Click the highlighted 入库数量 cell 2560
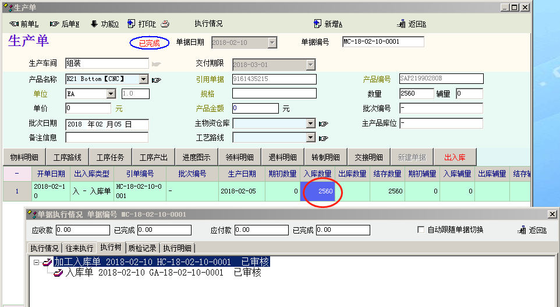Image resolution: width=560 pixels, height=307 pixels. click(318, 192)
